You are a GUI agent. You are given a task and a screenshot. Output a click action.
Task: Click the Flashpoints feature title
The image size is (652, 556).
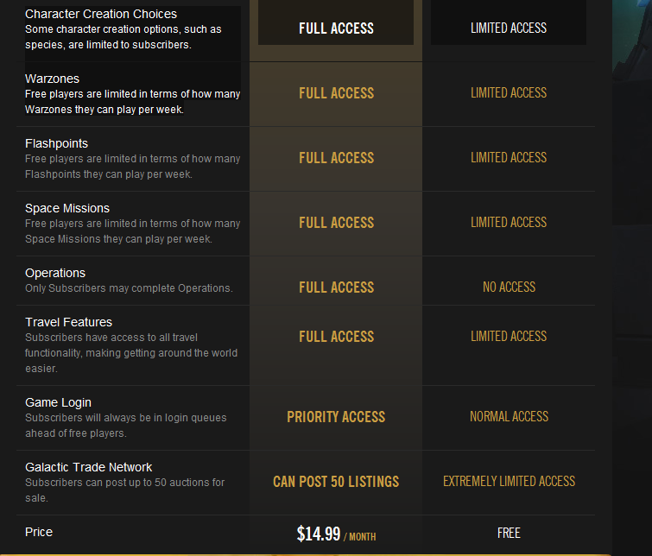(56, 143)
